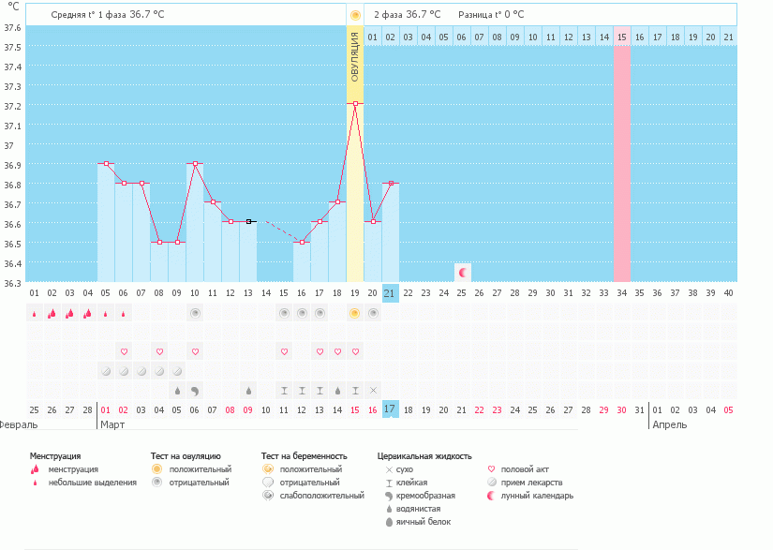Screen dimensions: 773x550
Task: Click the highlighted calendar date 17 cell
Action: 391,409
